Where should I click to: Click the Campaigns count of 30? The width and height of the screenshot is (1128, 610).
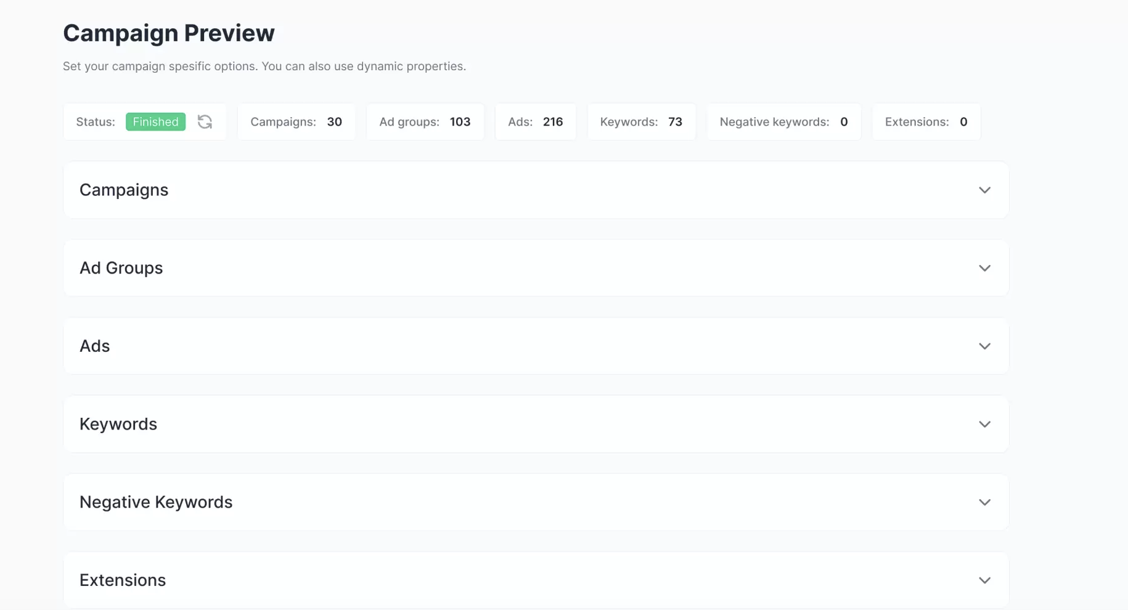(x=334, y=122)
